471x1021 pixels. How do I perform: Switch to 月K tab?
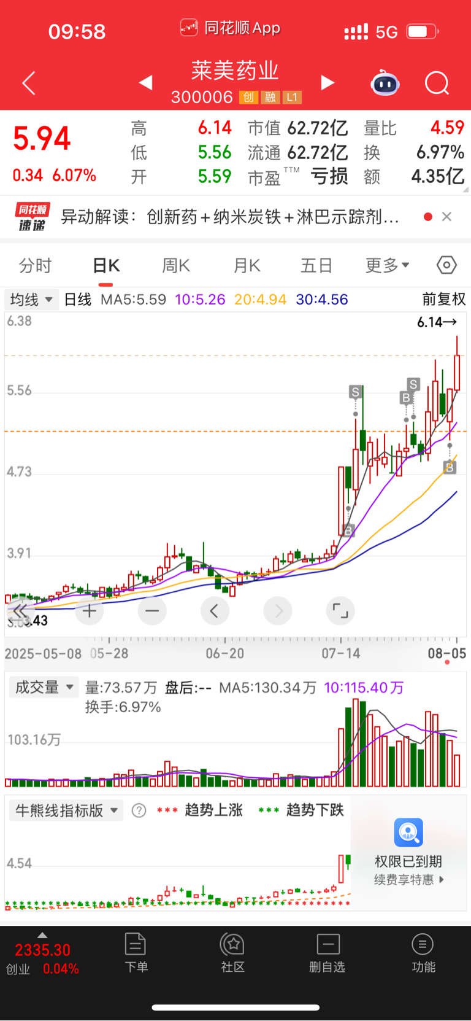(247, 265)
